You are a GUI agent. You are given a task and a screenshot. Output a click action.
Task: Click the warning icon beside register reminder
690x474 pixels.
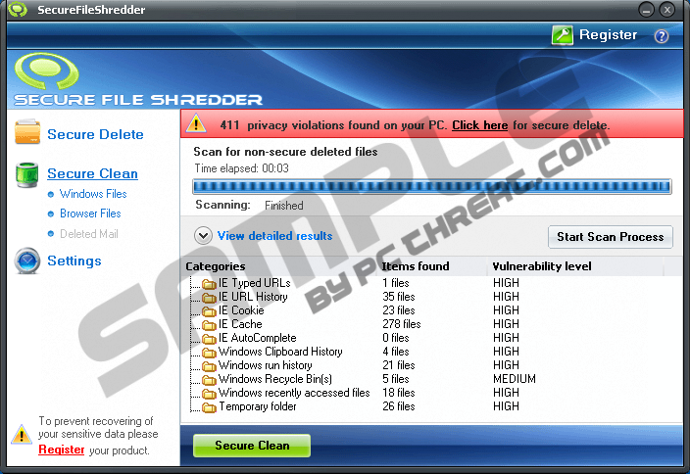click(x=22, y=435)
